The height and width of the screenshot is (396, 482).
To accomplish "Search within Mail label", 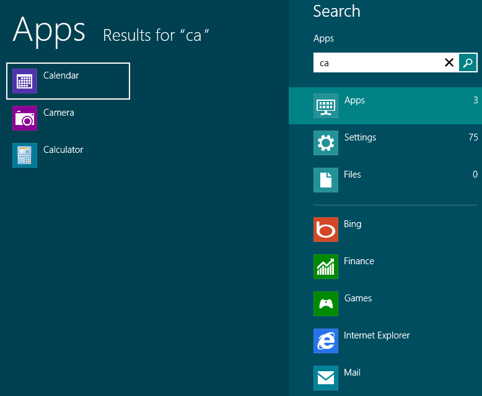I will (x=353, y=372).
